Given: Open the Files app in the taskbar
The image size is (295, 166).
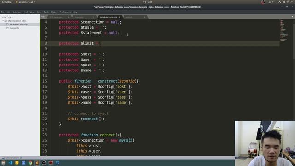Looking at the screenshot, I should (3, 163).
